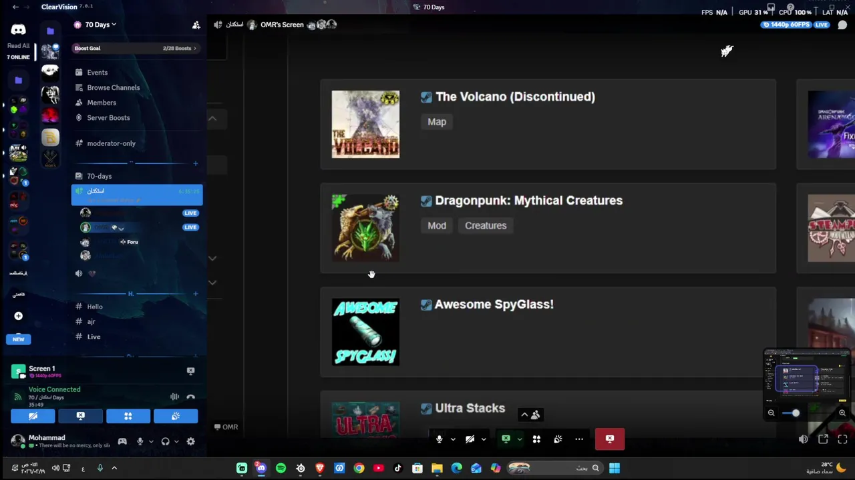The height and width of the screenshot is (480, 855).
Task: Click Creatures tag under Dragonpunk
Action: (x=486, y=225)
